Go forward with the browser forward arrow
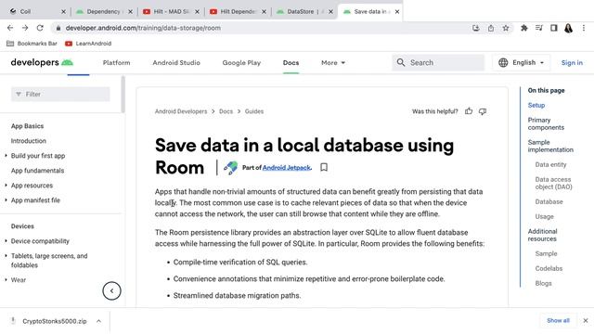The height and width of the screenshot is (334, 594). click(x=25, y=28)
